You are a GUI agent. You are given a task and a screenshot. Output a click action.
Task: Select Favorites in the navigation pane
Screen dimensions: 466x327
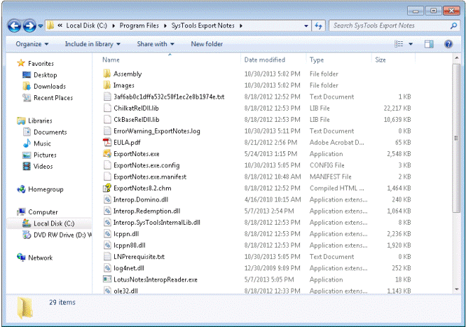pos(41,63)
